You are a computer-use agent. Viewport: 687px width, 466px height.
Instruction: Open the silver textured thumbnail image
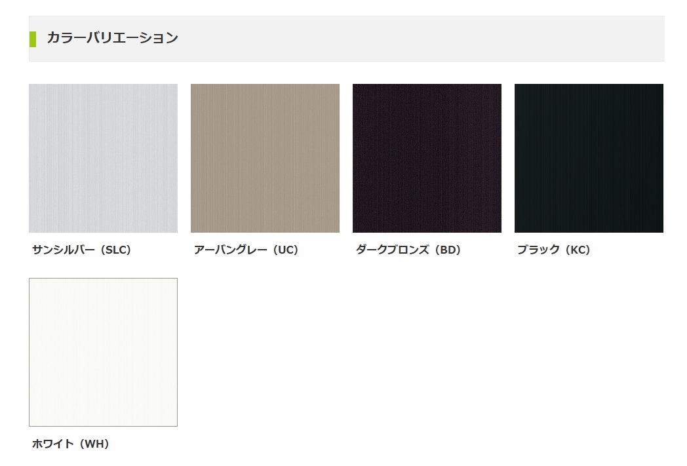tap(103, 158)
